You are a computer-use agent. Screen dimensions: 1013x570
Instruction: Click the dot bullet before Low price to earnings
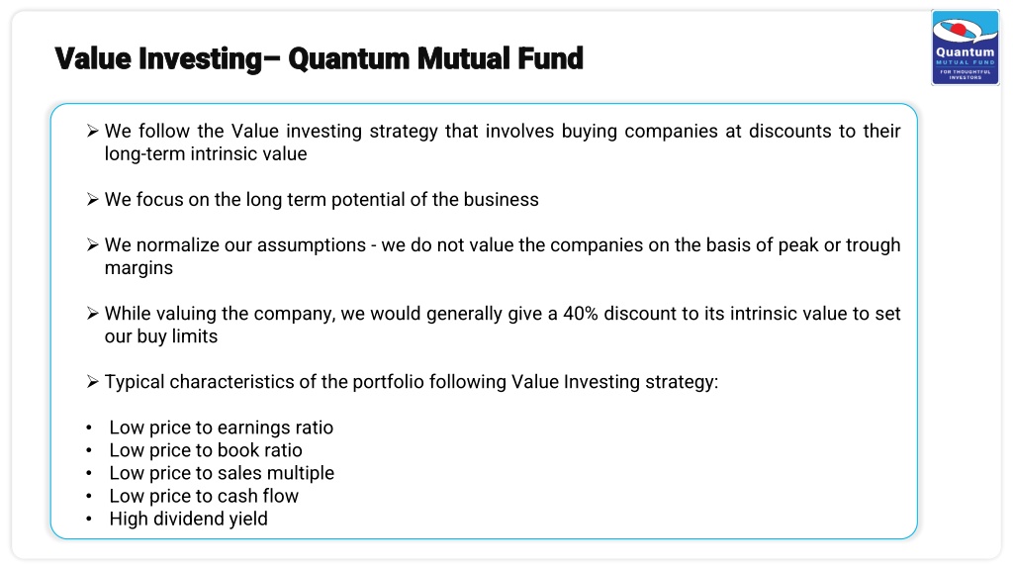(x=89, y=427)
